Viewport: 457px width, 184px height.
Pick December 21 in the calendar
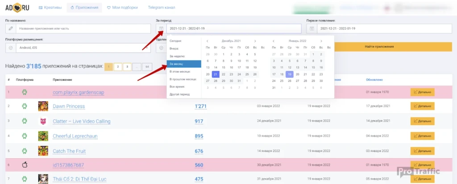point(216,74)
